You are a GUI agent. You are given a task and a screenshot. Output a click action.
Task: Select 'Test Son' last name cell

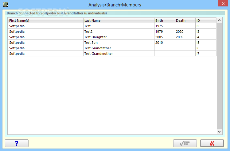coord(119,43)
